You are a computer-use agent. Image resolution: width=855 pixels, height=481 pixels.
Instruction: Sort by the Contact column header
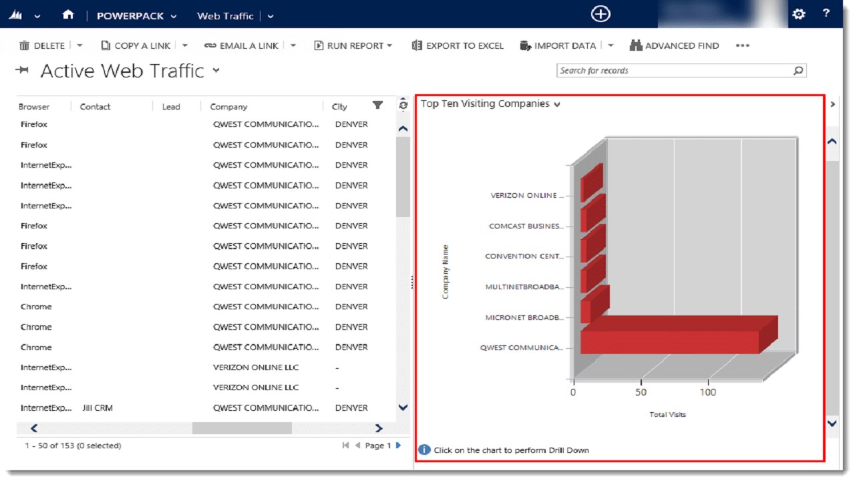point(96,106)
